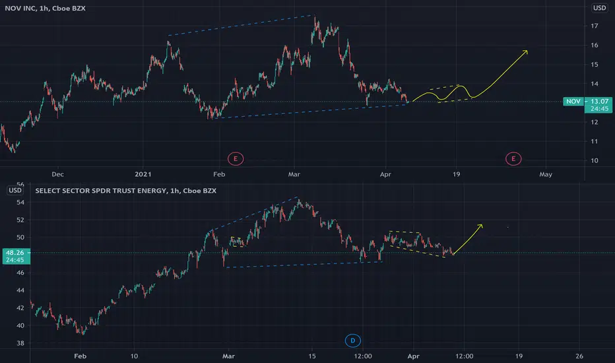Viewport: 615px width, 363px height.
Task: Click the 54 price level on bottom scale
Action: tap(20, 203)
